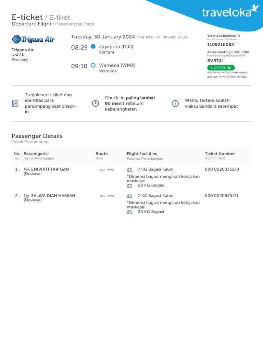The image size is (263, 351).
Task: Click the info icon beside local airport time
Action: point(175,103)
